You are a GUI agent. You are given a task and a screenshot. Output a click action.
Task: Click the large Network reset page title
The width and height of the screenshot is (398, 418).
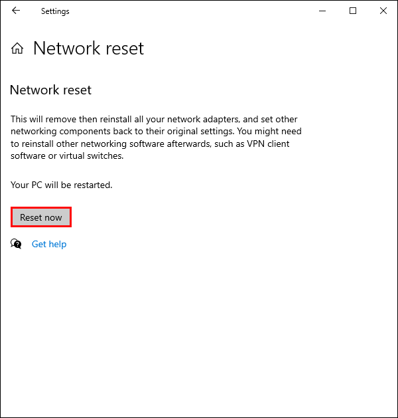click(x=88, y=49)
